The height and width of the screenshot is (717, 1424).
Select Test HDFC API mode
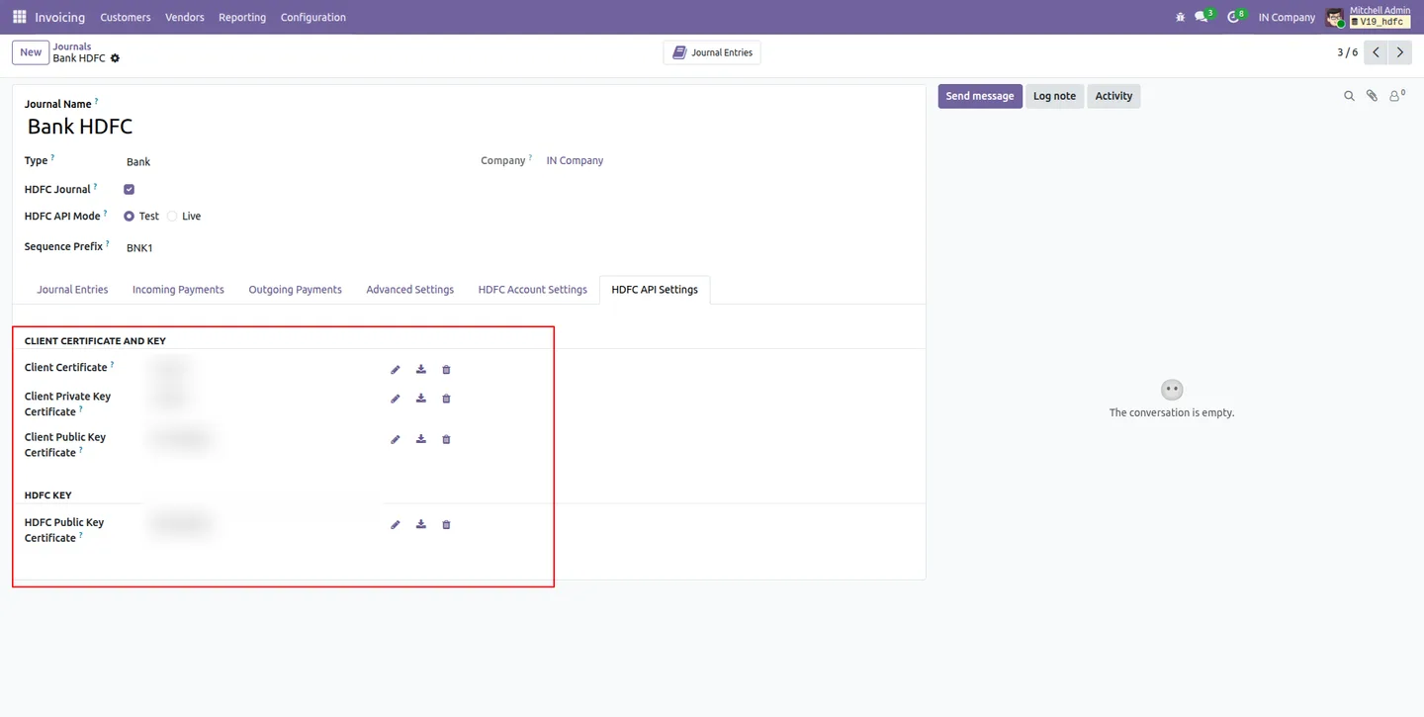click(129, 216)
